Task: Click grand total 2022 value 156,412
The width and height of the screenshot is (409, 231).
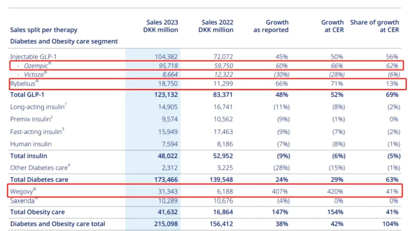Action: tap(221, 224)
